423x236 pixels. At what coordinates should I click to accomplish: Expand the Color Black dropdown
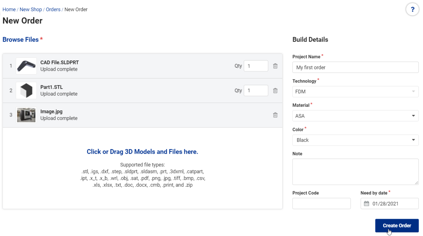click(355, 140)
